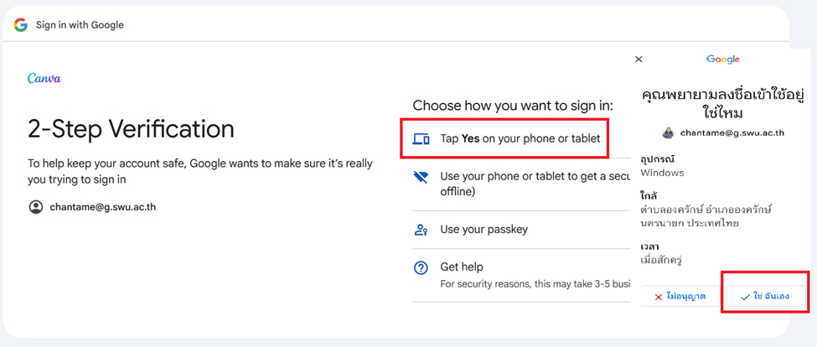Click the Google logo in the phone prompt
The image size is (817, 347).
coord(723,60)
